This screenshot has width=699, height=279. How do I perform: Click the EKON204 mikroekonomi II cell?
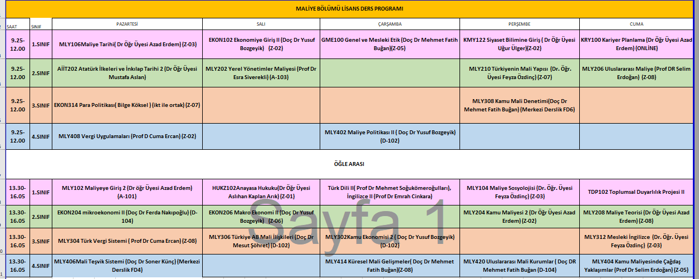pyautogui.click(x=127, y=217)
